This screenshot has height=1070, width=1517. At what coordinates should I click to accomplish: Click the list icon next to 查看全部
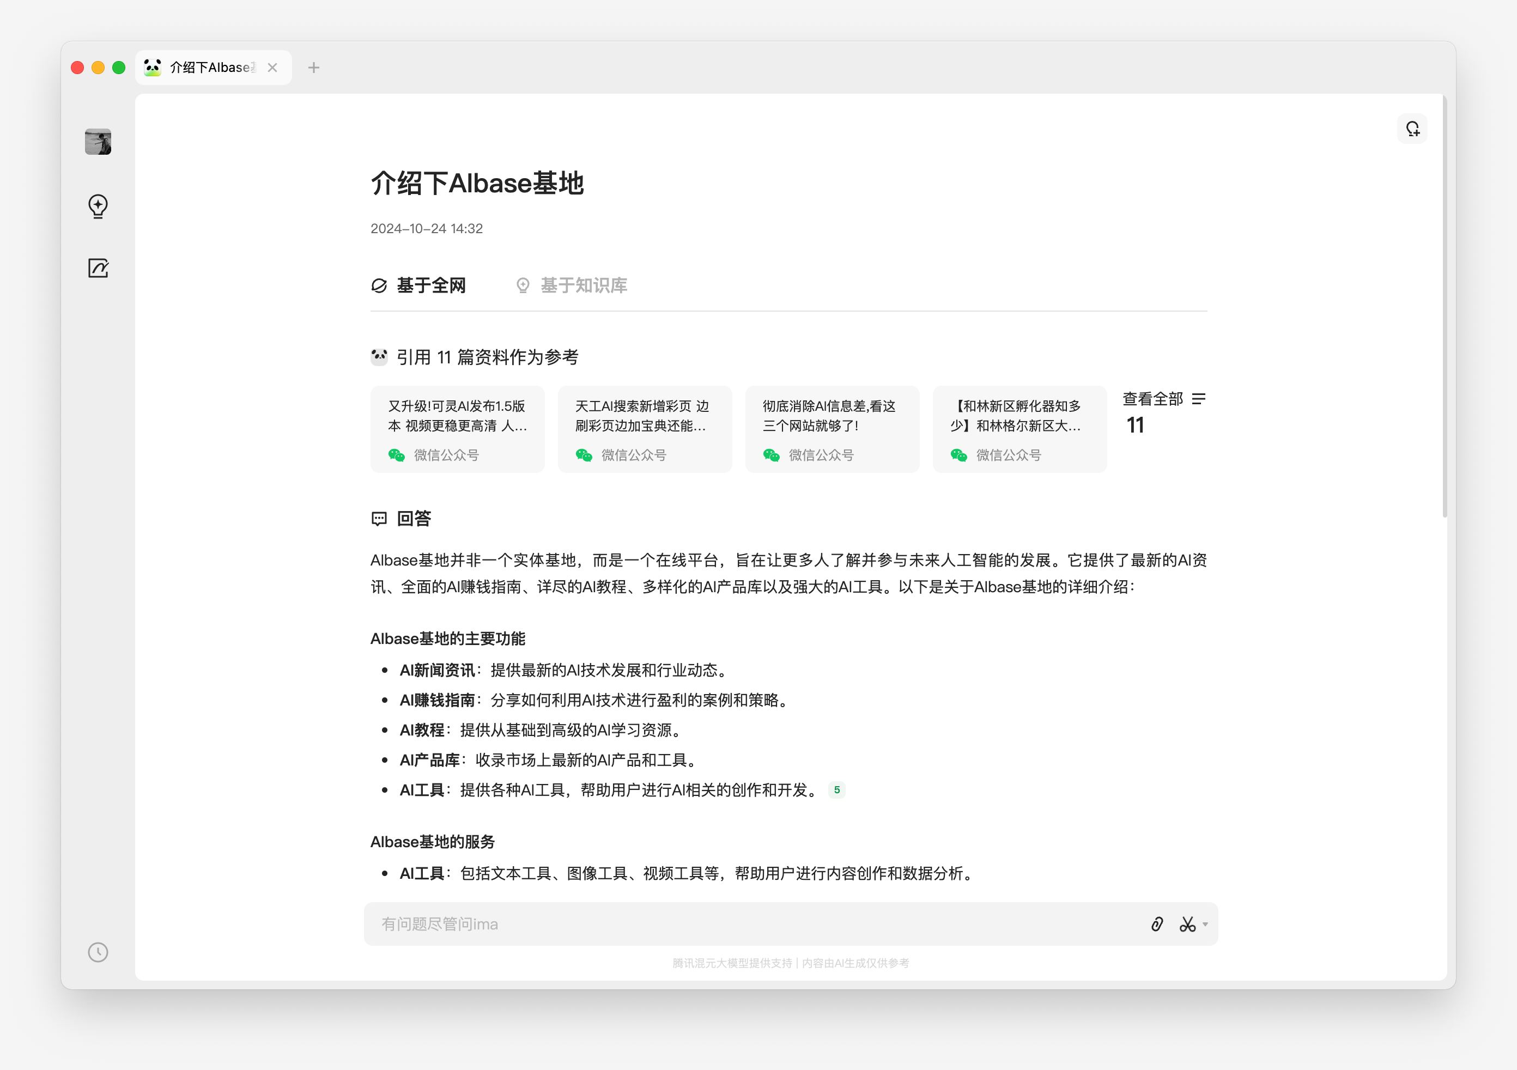1199,399
